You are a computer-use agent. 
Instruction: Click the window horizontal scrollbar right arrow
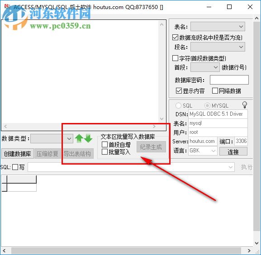point(249,250)
